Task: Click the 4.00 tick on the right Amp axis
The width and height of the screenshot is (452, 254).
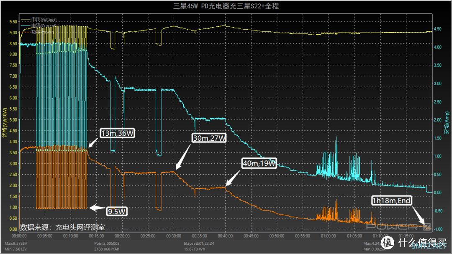Action: 438,47
